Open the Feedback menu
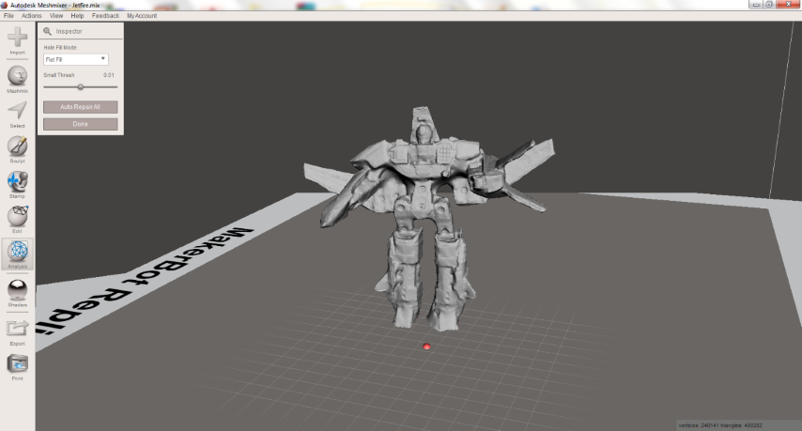Screen dimensions: 802x431 point(105,16)
